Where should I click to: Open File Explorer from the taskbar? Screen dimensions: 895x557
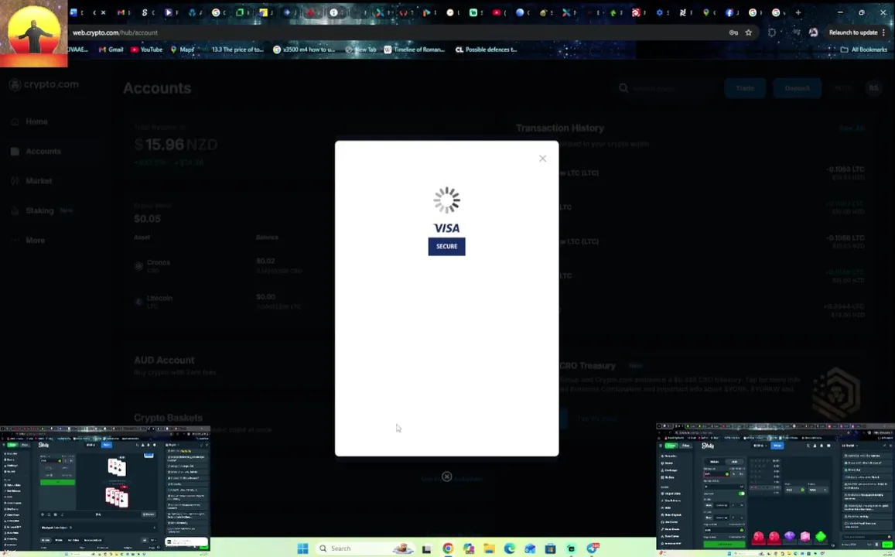click(x=489, y=548)
